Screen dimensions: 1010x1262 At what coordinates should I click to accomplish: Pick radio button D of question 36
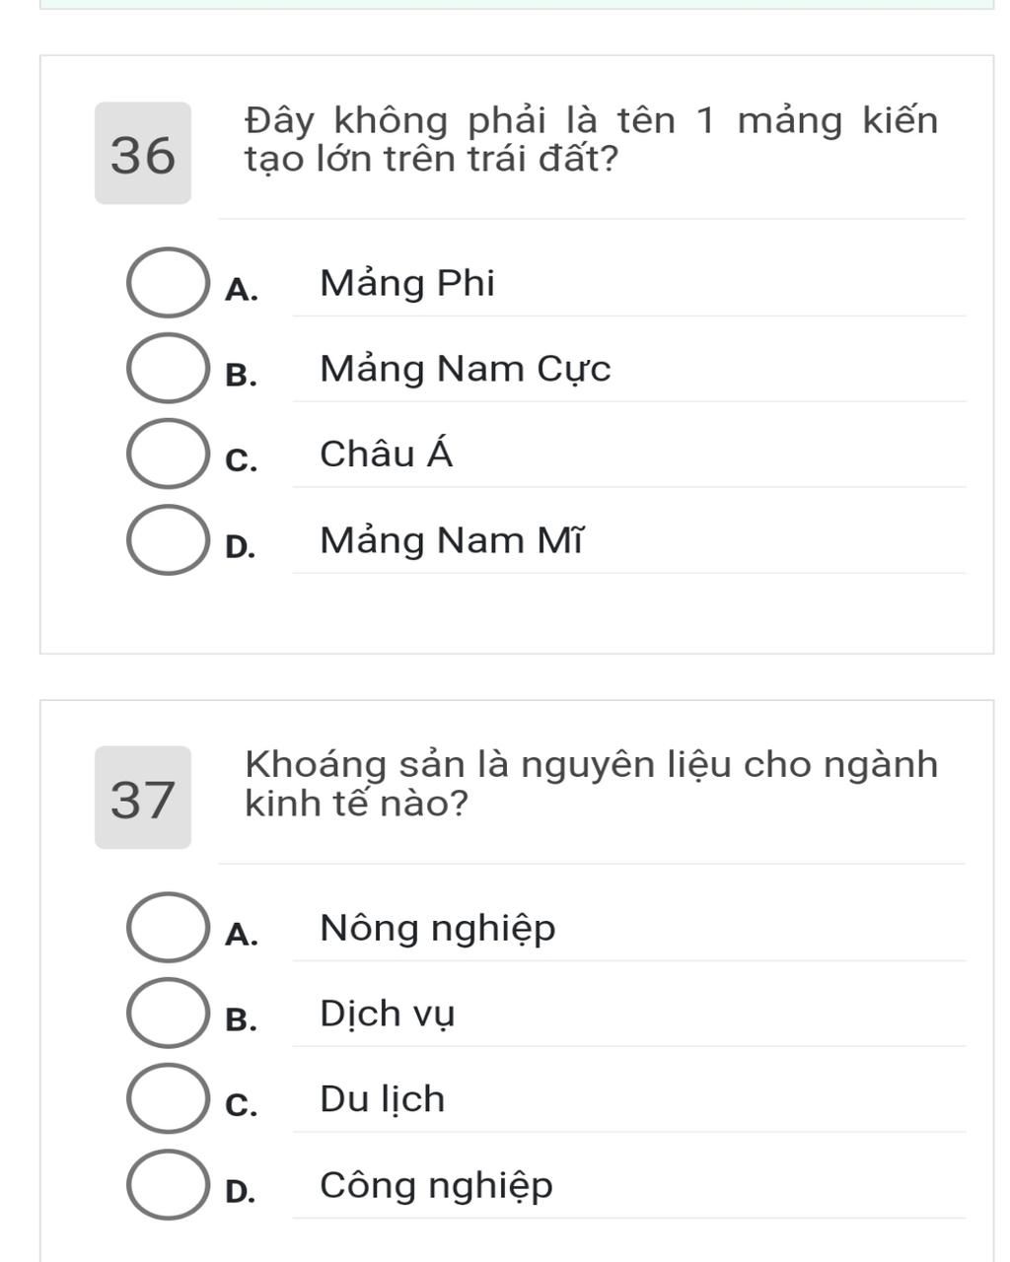point(168,540)
